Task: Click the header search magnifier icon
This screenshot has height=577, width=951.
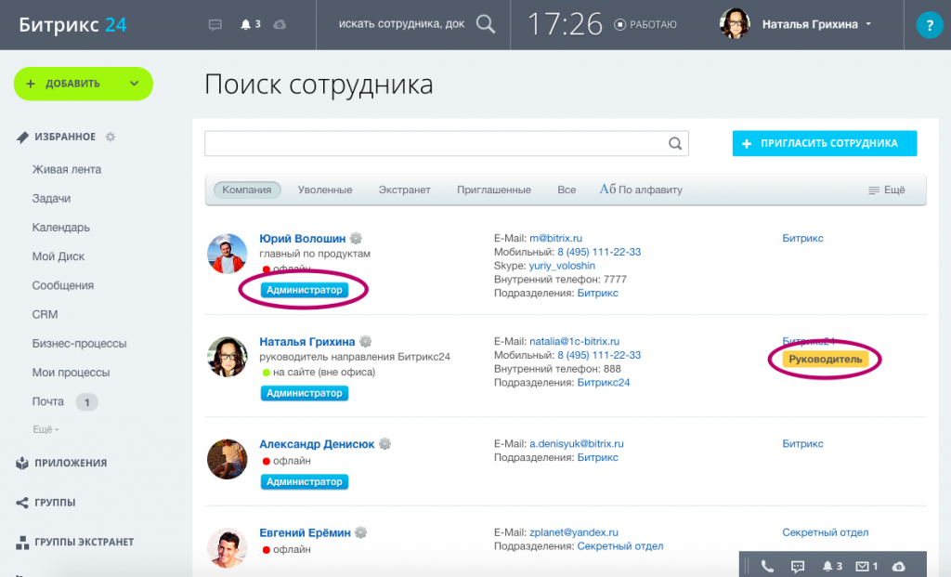Action: point(486,24)
